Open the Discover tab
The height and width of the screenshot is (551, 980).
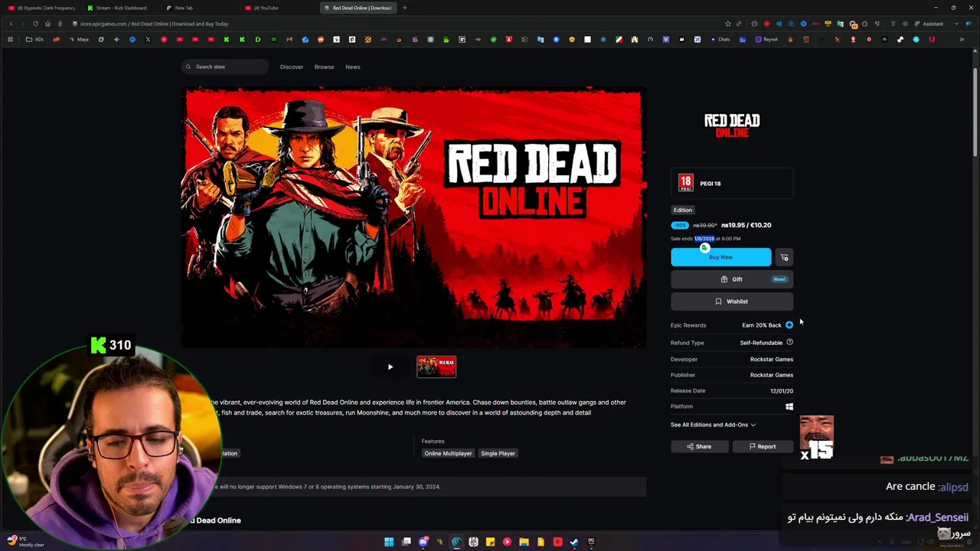[292, 67]
